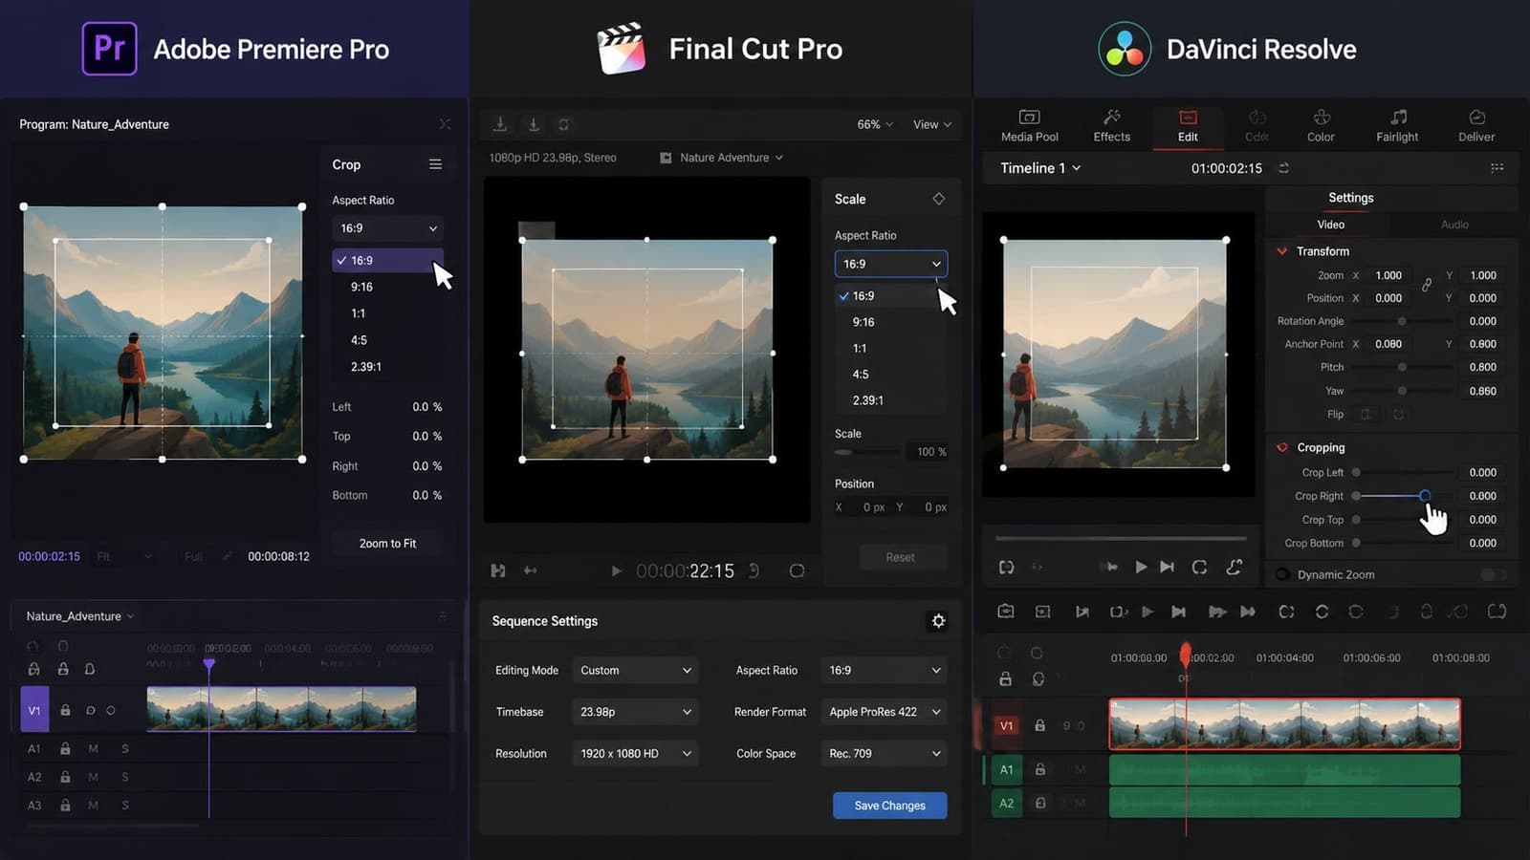This screenshot has width=1530, height=860.
Task: Open Final Cut Scale Aspect Ratio dropdown
Action: click(890, 264)
